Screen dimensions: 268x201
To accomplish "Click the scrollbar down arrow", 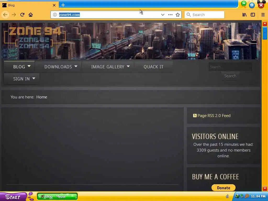I will click(265, 188).
